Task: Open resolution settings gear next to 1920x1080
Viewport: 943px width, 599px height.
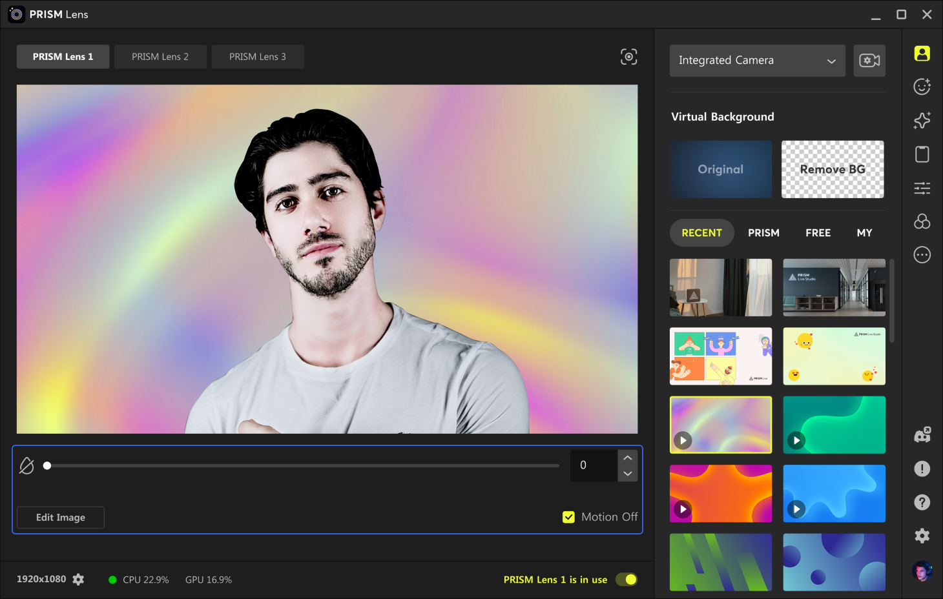Action: coord(78,580)
